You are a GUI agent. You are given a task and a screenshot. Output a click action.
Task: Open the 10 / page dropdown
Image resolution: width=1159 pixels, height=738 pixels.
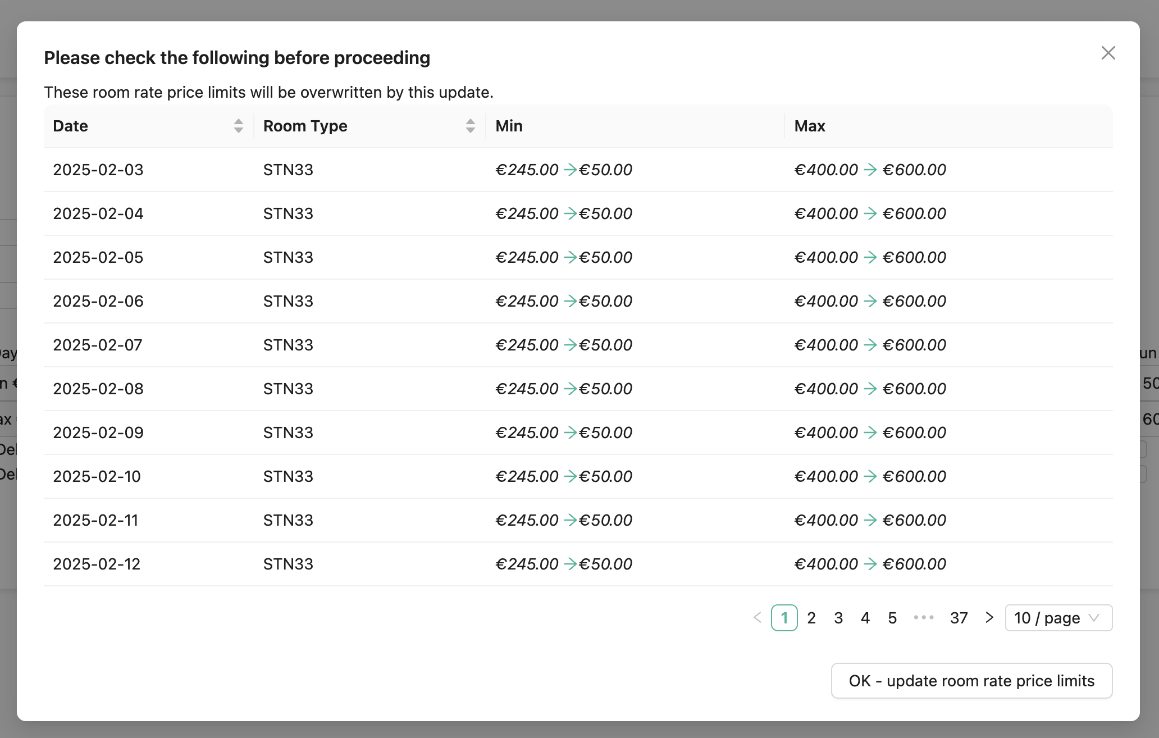(x=1058, y=618)
